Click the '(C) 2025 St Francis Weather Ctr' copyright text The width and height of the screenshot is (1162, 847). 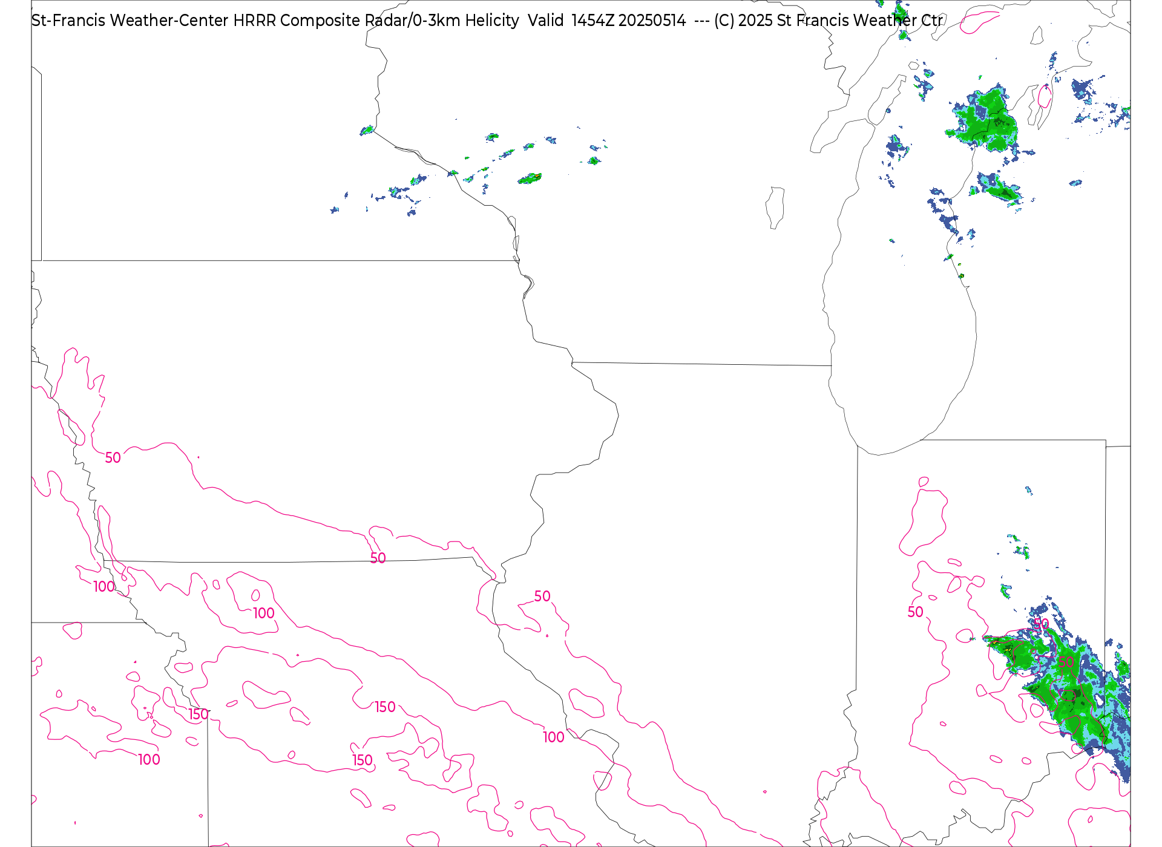point(829,21)
